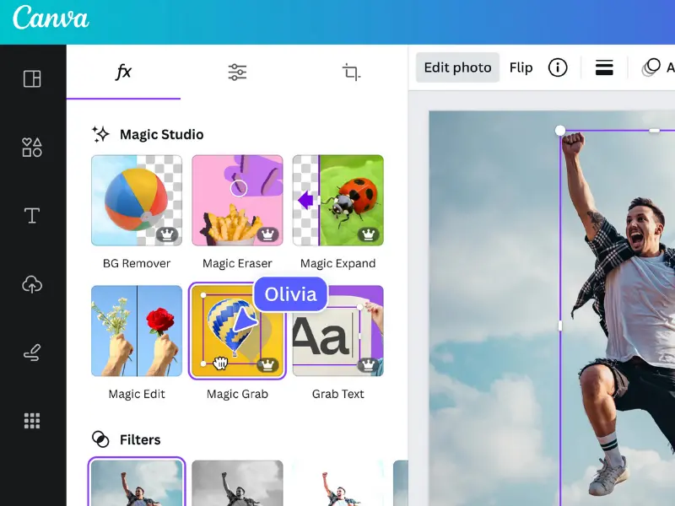The height and width of the screenshot is (506, 675).
Task: Switch to the Adjust sliders tab
Action: coord(237,73)
